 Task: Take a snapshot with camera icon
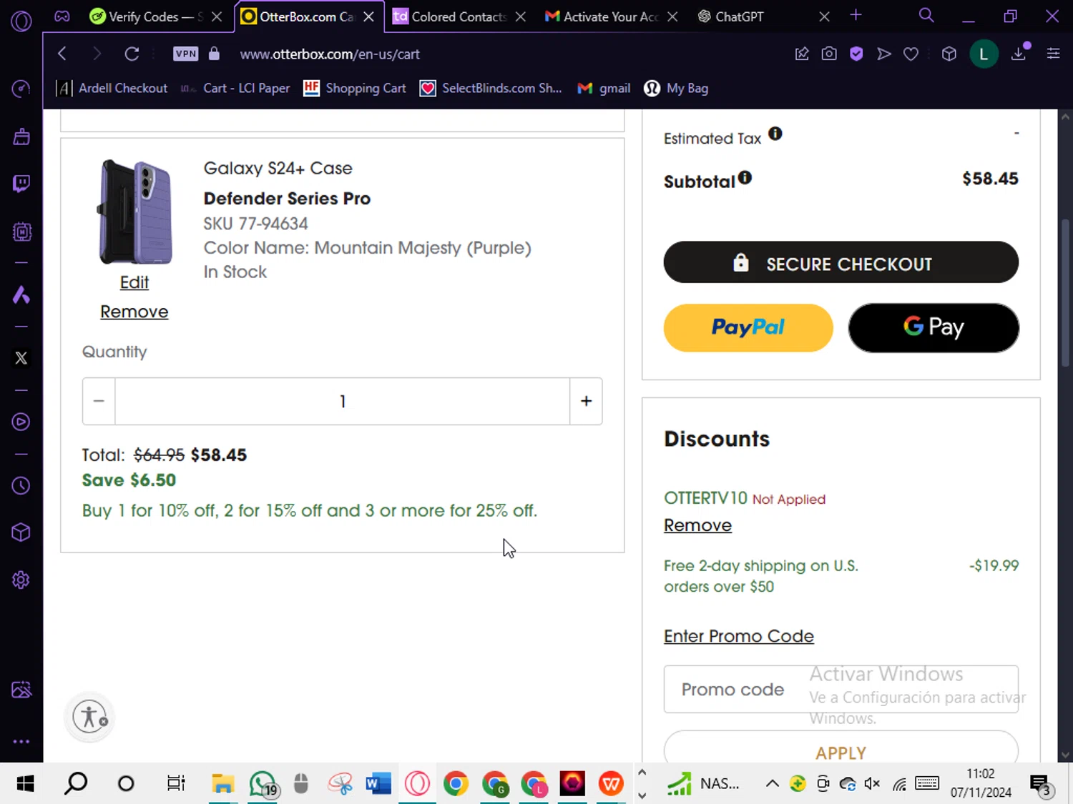pos(829,54)
